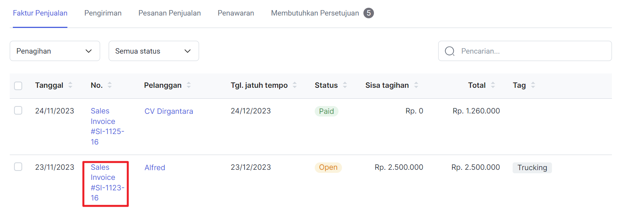Screen dimensions: 624x209
Task: Open the Pesanan Penjualan tab
Action: point(169,13)
